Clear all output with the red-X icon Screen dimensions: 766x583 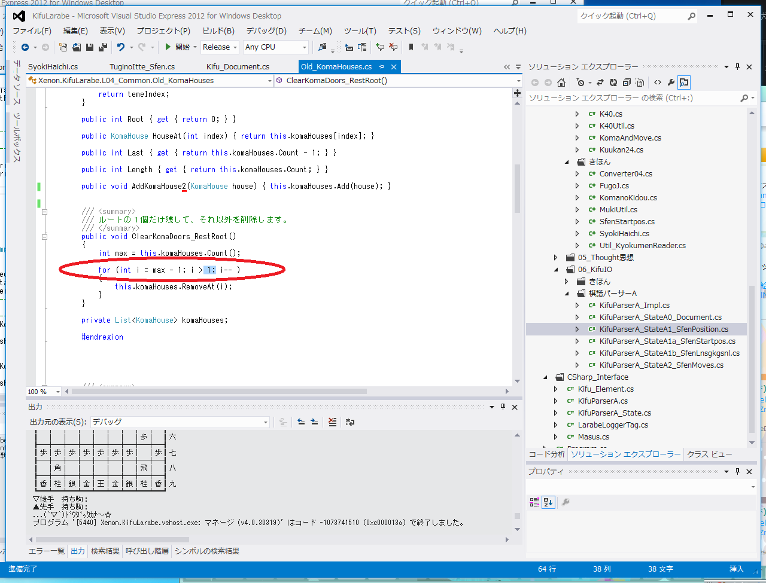coord(333,422)
